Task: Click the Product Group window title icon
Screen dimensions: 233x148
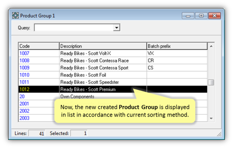Action: pyautogui.click(x=15, y=15)
